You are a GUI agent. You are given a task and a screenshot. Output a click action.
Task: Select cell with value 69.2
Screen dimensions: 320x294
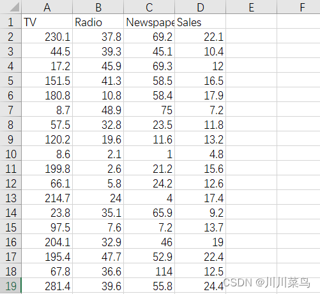coord(149,36)
